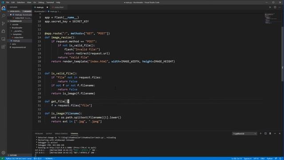Open the Go menu
The width and height of the screenshot is (284, 160).
[35, 3]
